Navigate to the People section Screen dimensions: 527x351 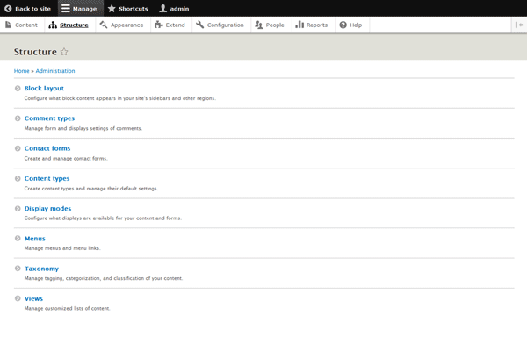coord(271,25)
